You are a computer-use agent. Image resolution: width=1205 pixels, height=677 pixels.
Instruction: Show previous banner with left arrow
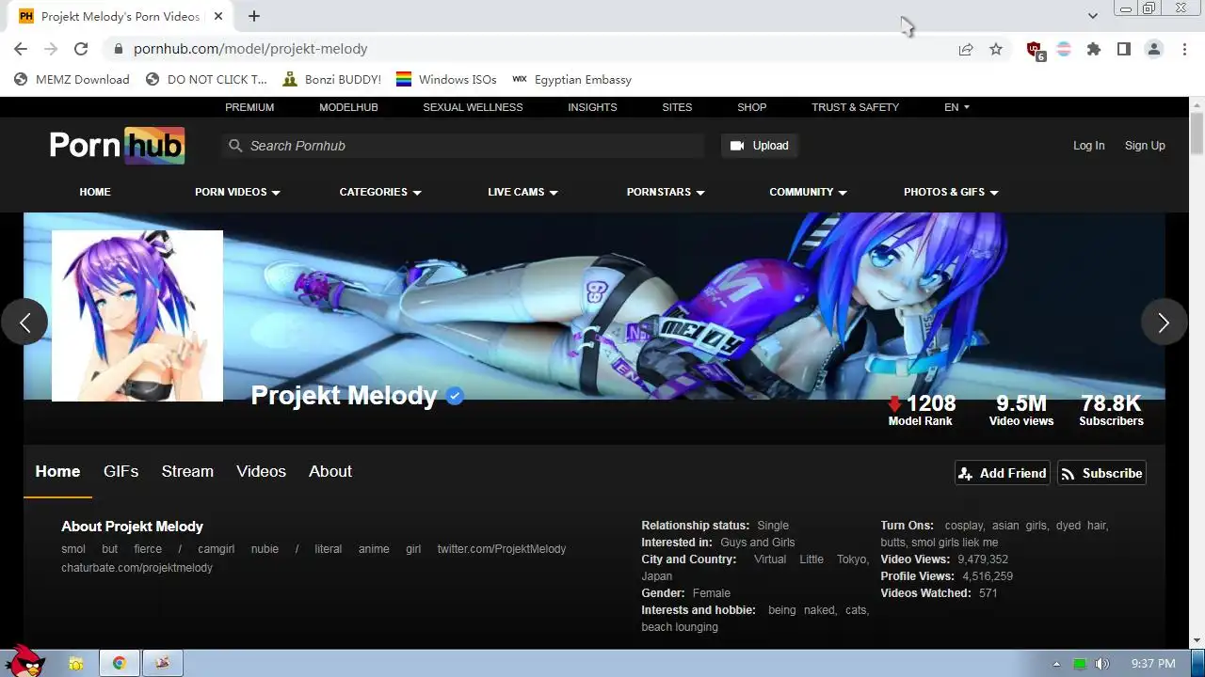24,323
